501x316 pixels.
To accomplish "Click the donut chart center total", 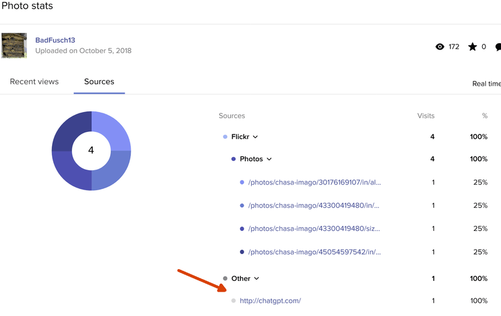I will pyautogui.click(x=91, y=151).
